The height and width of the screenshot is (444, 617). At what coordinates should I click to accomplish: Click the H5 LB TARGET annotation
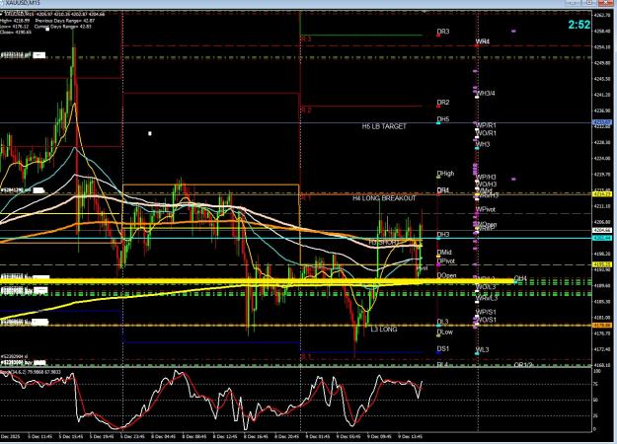point(384,126)
